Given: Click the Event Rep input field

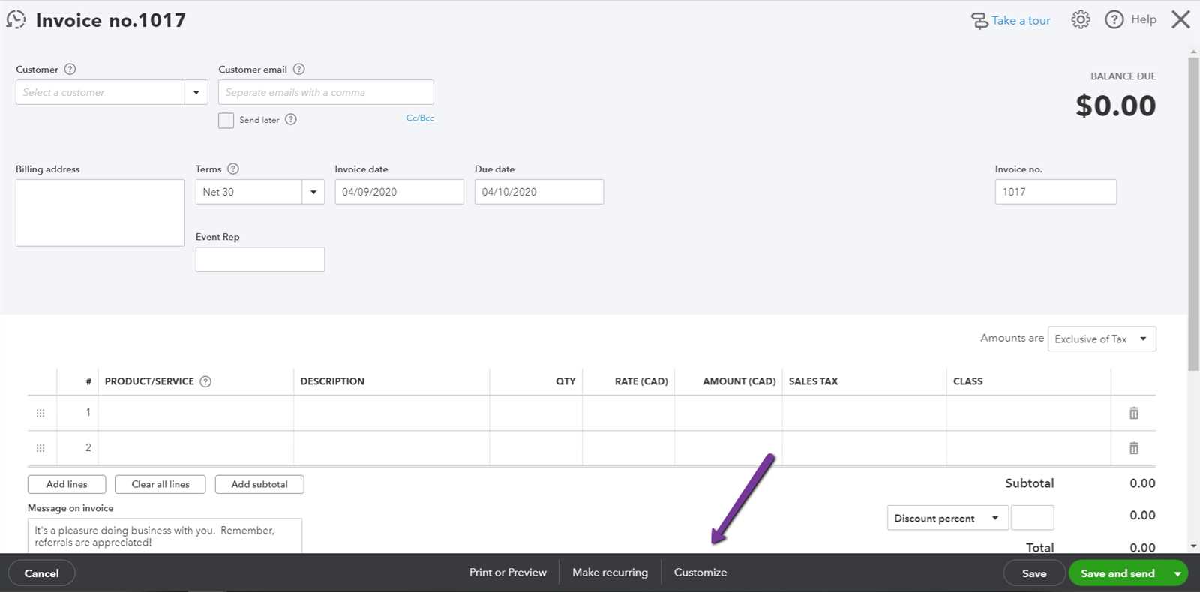Looking at the screenshot, I should pyautogui.click(x=260, y=259).
